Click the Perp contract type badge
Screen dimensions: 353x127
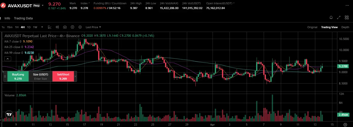36,5
